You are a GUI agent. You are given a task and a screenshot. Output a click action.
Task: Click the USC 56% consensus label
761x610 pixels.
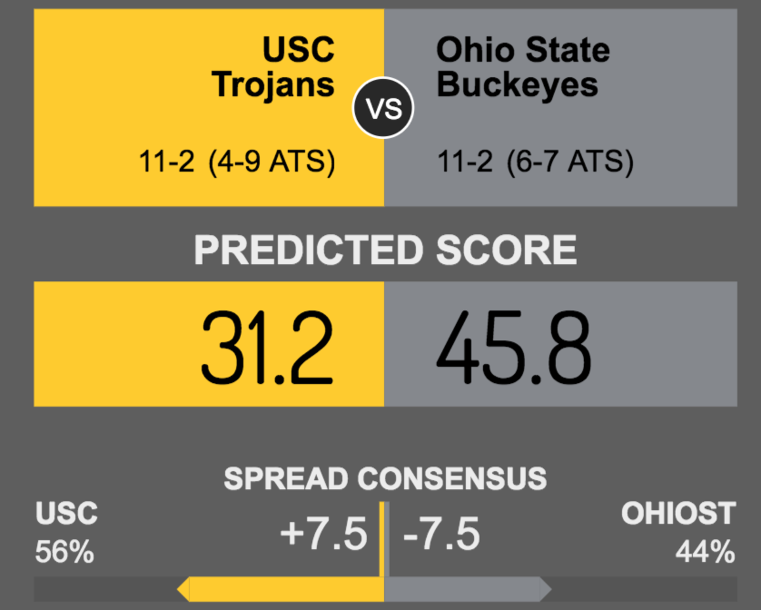pos(66,533)
